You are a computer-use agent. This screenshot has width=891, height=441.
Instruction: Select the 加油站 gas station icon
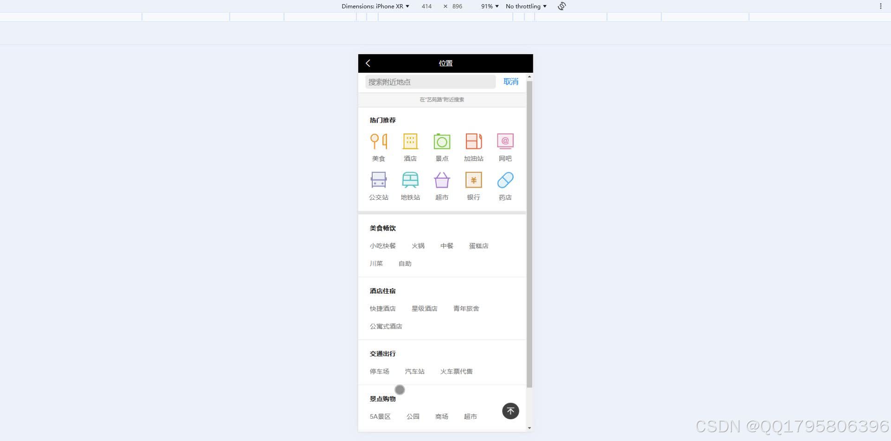[473, 141]
